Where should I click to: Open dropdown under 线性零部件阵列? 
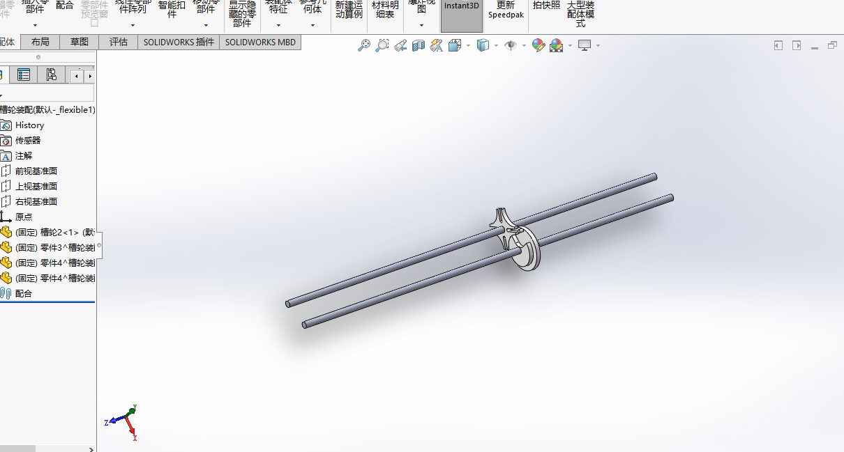[x=133, y=25]
